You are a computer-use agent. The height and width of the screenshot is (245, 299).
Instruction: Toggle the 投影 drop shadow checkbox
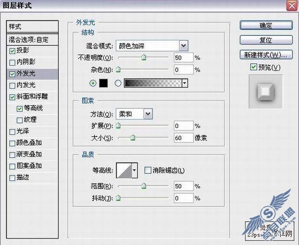pos(12,51)
